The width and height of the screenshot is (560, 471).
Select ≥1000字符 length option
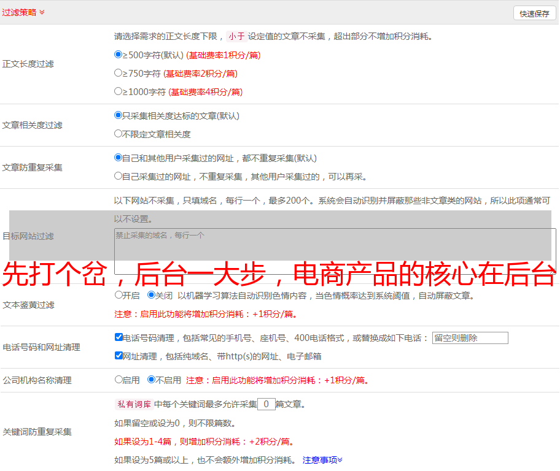coord(119,91)
